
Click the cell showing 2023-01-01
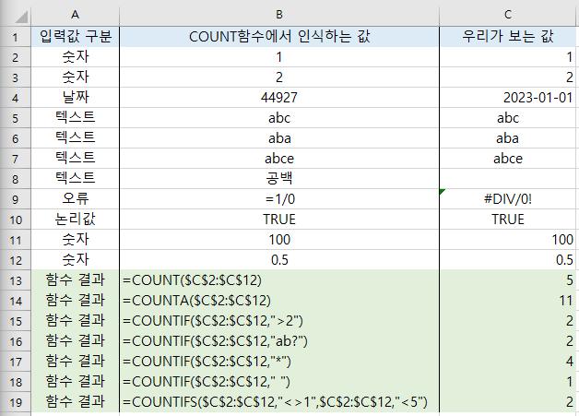(508, 98)
